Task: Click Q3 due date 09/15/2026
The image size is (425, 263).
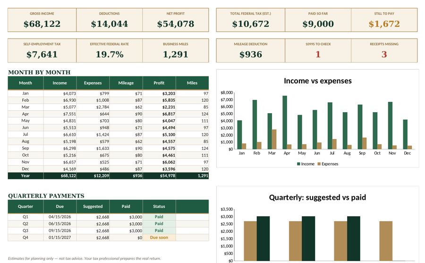Action: pos(59,231)
